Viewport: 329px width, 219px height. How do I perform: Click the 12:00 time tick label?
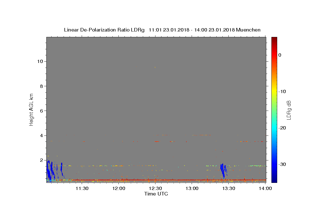tap(119, 188)
